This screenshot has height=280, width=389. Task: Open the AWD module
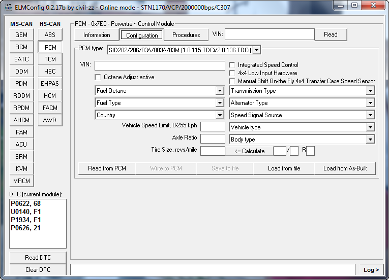[50, 120]
